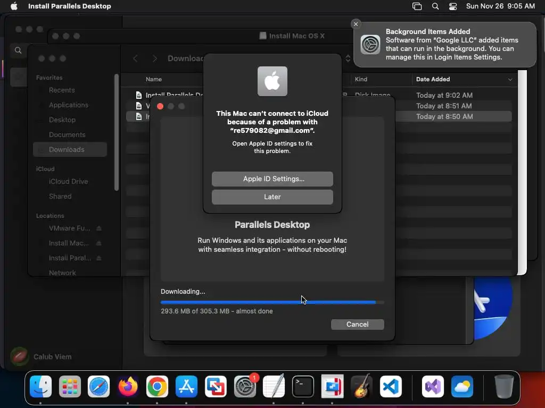Open GarageBand from the dock

(361, 386)
